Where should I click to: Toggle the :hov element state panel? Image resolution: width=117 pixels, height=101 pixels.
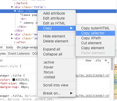point(88,60)
